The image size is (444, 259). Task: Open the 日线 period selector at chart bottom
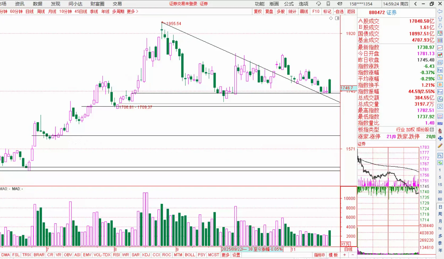348,249
